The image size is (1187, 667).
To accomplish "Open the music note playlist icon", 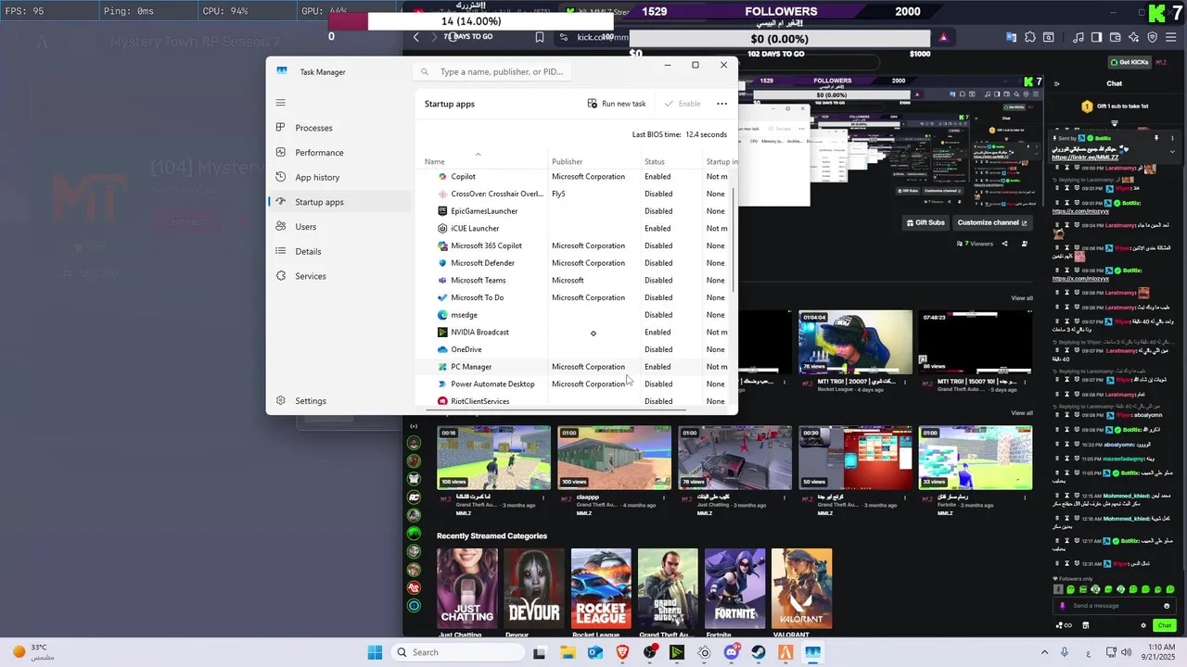I will (1078, 37).
